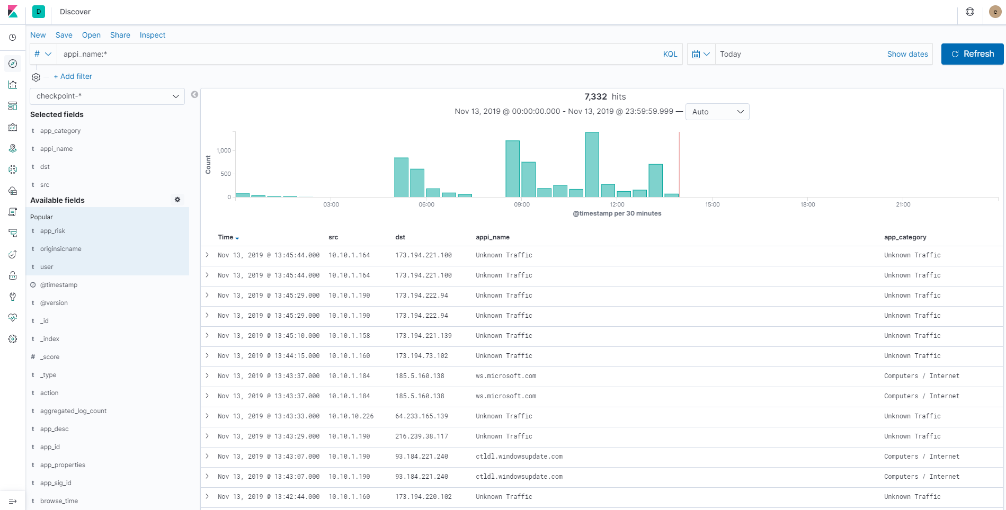Viewport: 1006px width, 510px height.
Task: Open Dev Tools wrench icon
Action: tap(13, 297)
